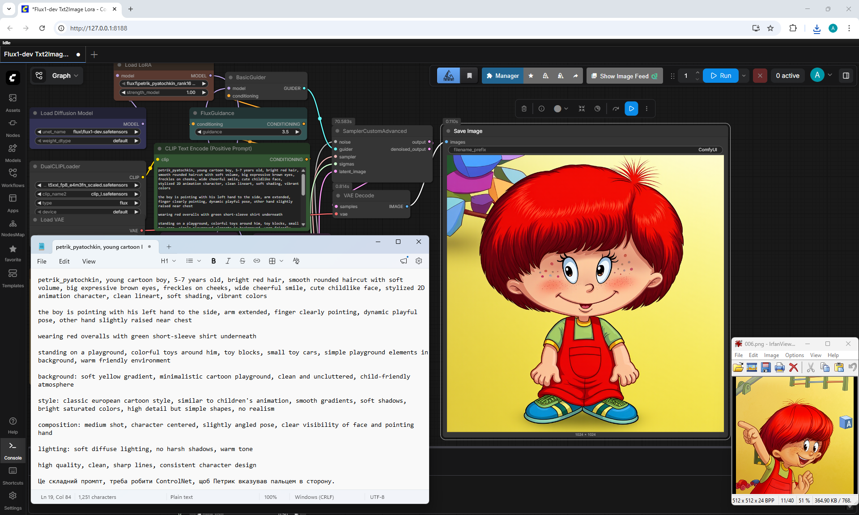The image size is (859, 515).
Task: Expand the H1 heading dropdown in Notepad
Action: click(168, 261)
